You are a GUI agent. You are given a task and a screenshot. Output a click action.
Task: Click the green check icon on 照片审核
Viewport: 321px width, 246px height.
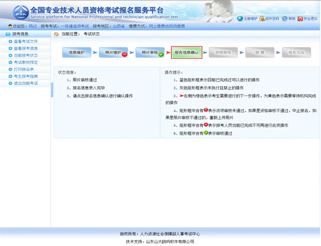pyautogui.click(x=161, y=55)
